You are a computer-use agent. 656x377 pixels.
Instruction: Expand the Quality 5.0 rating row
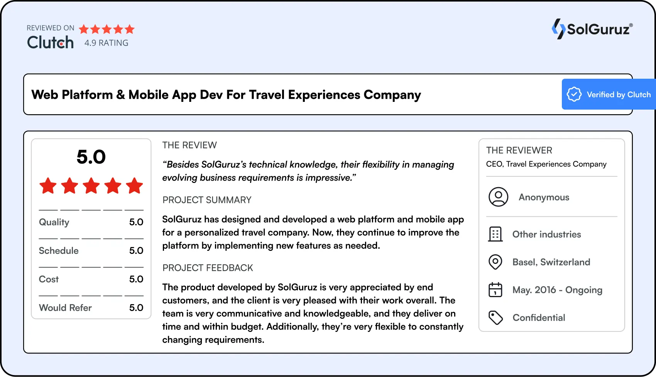click(x=91, y=222)
